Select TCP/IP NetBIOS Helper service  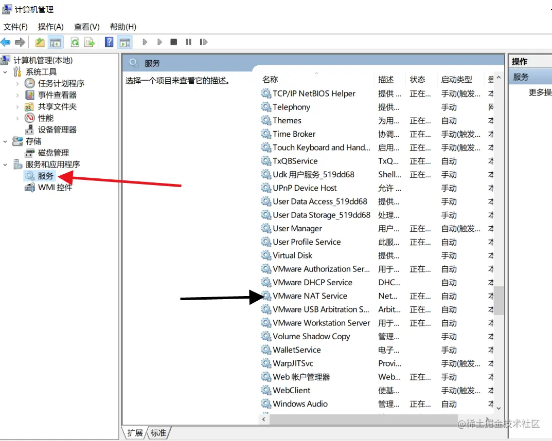[x=377, y=94]
